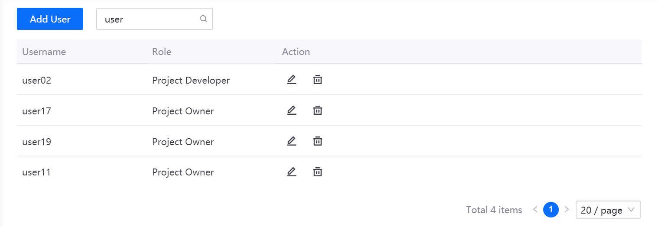Screen dimensions: 658x227
Task: Click the Role column header
Action: point(162,52)
